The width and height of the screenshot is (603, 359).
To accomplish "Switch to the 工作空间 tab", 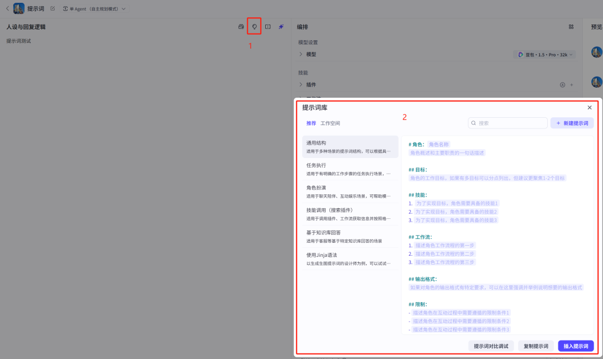I will pyautogui.click(x=330, y=123).
